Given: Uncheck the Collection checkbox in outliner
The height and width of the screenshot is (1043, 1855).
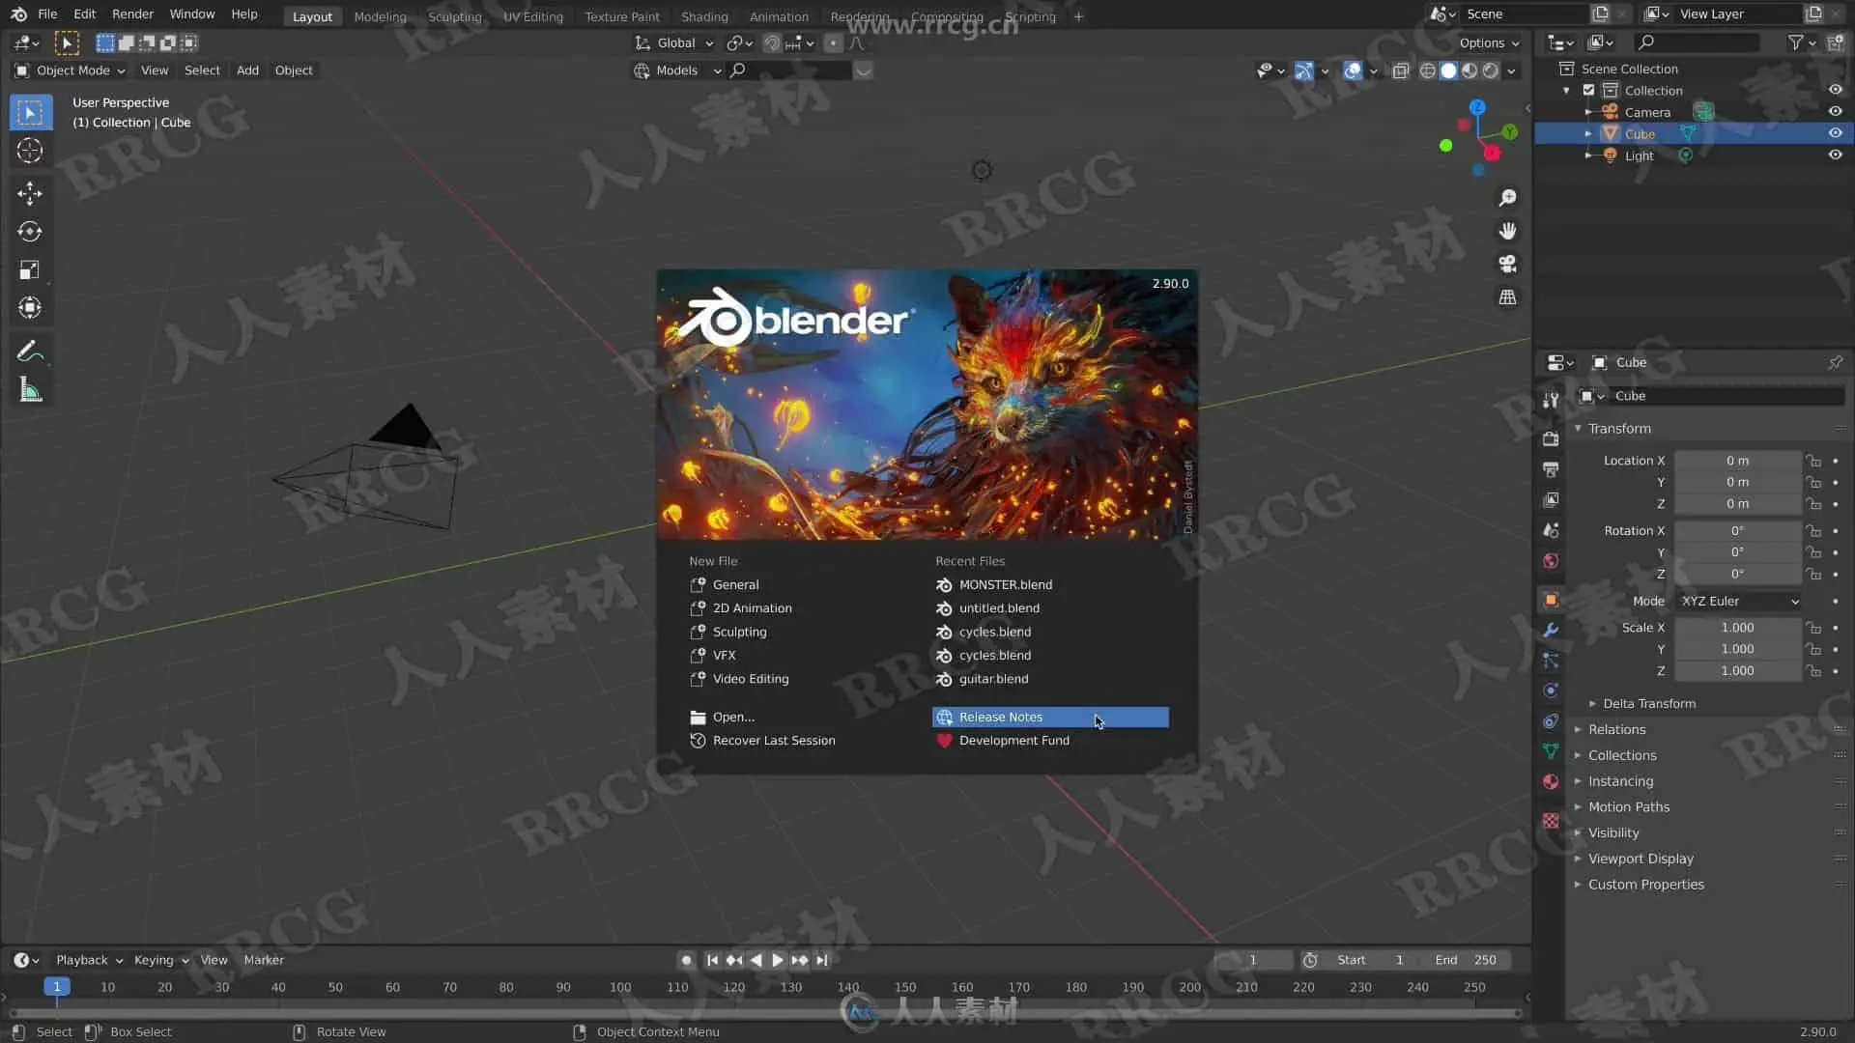Looking at the screenshot, I should coord(1588,90).
